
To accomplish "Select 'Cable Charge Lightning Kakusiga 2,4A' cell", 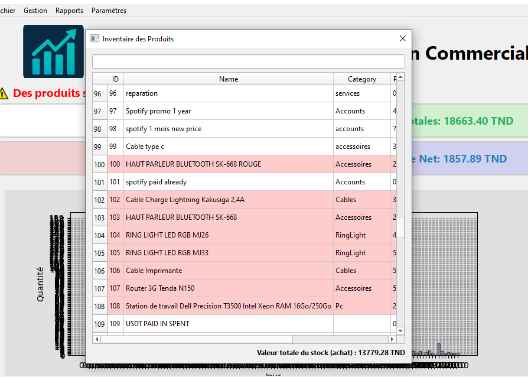I will click(x=229, y=200).
